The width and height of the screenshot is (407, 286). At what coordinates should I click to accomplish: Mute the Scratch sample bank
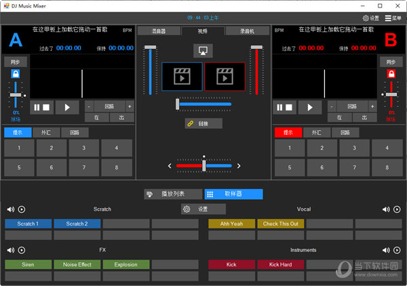(x=11, y=209)
